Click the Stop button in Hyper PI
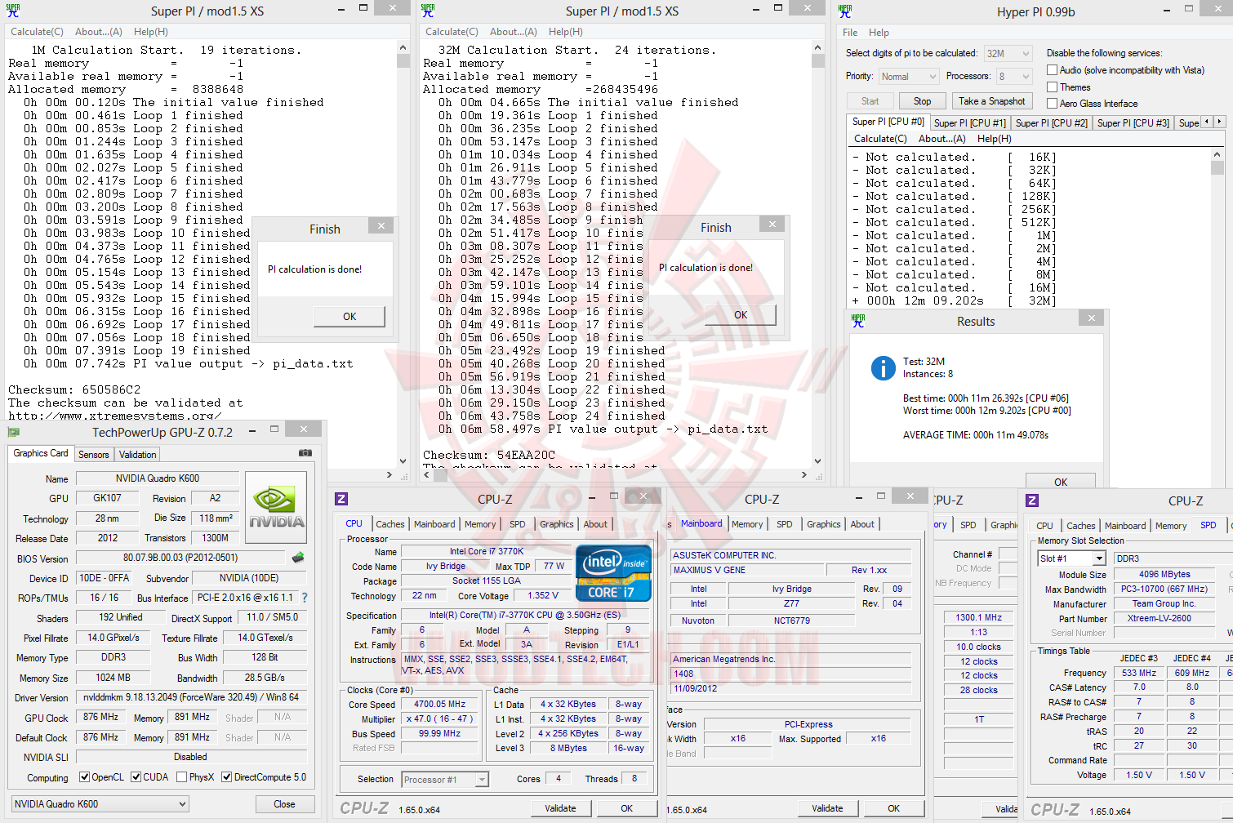The height and width of the screenshot is (823, 1233). pos(922,101)
